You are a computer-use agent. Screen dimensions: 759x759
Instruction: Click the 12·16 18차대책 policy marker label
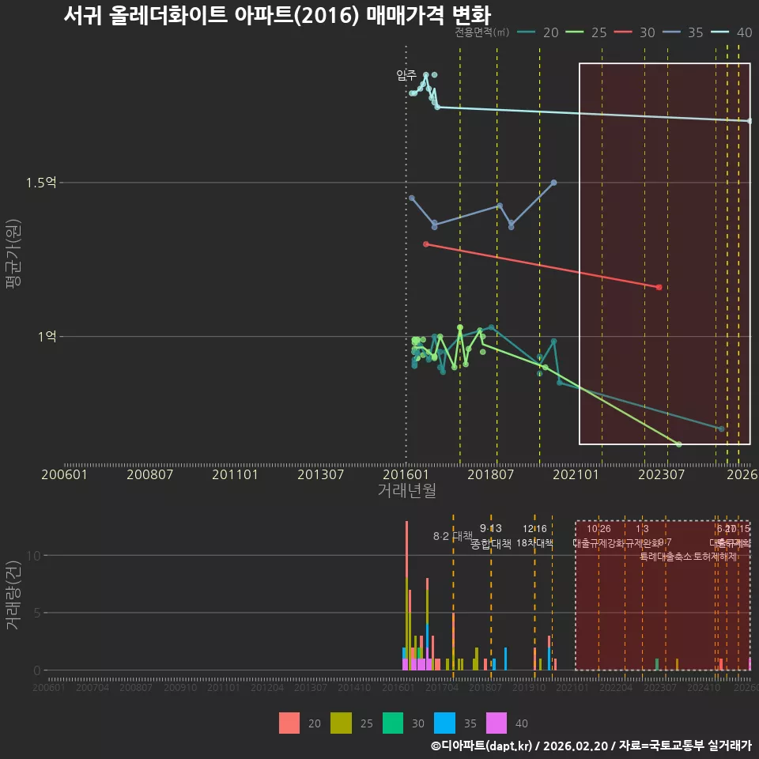[535, 536]
